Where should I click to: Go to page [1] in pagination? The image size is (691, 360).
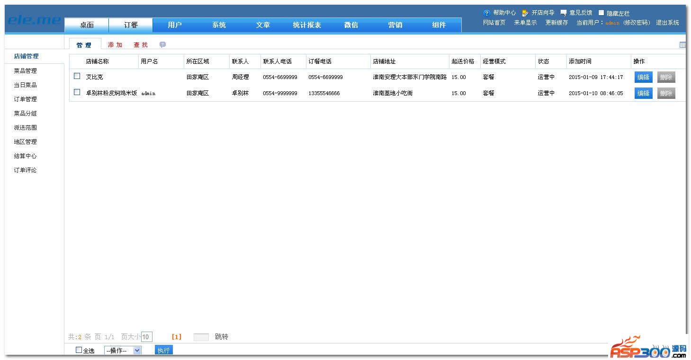(176, 337)
